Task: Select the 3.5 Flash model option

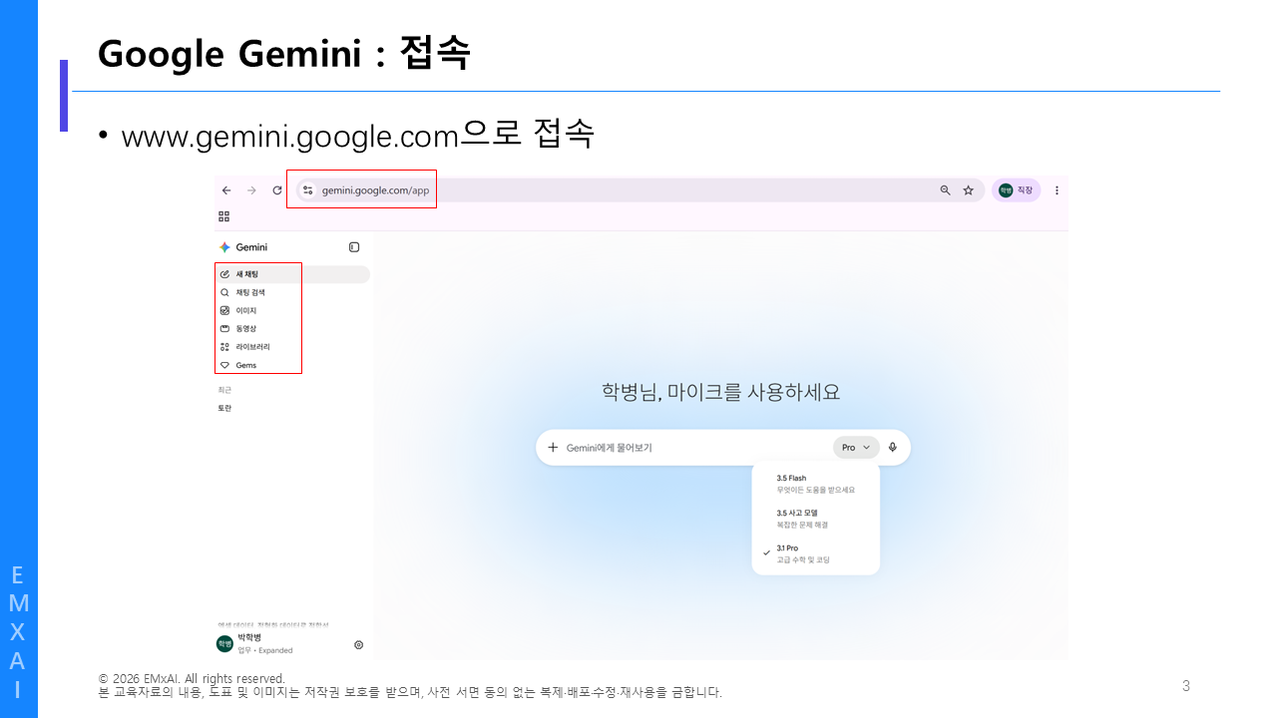Action: (816, 484)
